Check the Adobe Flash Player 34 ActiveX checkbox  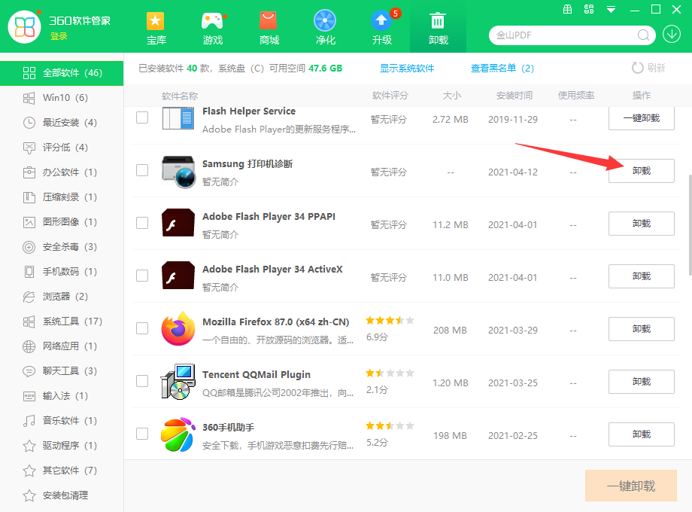(x=142, y=276)
